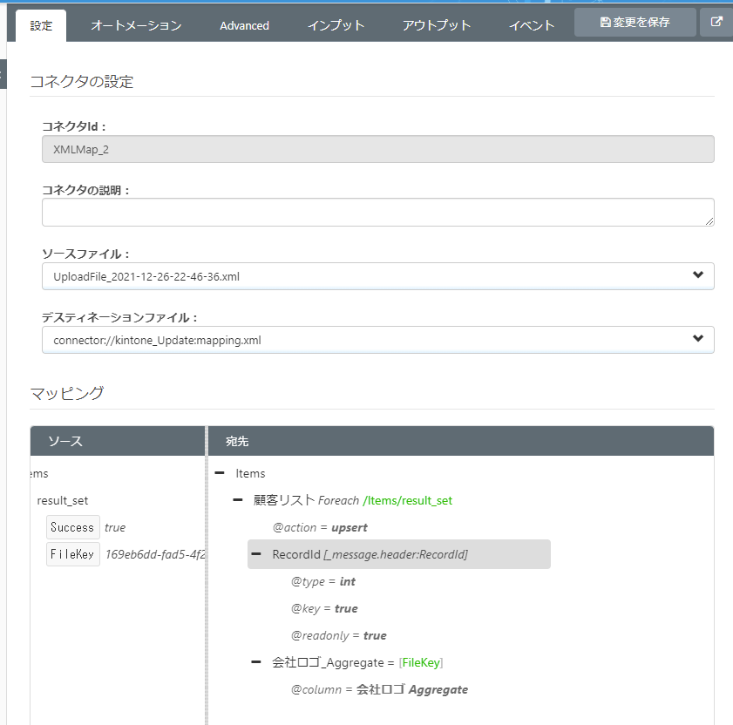The image size is (733, 725).
Task: Save changes with 変更を保存 button
Action: 635,23
